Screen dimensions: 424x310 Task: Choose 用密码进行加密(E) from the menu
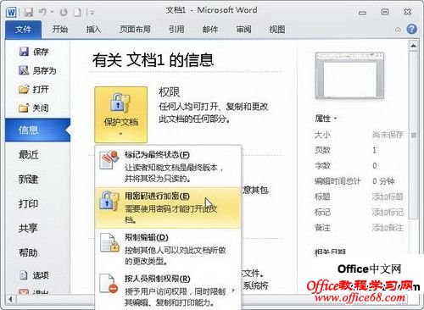(168, 208)
